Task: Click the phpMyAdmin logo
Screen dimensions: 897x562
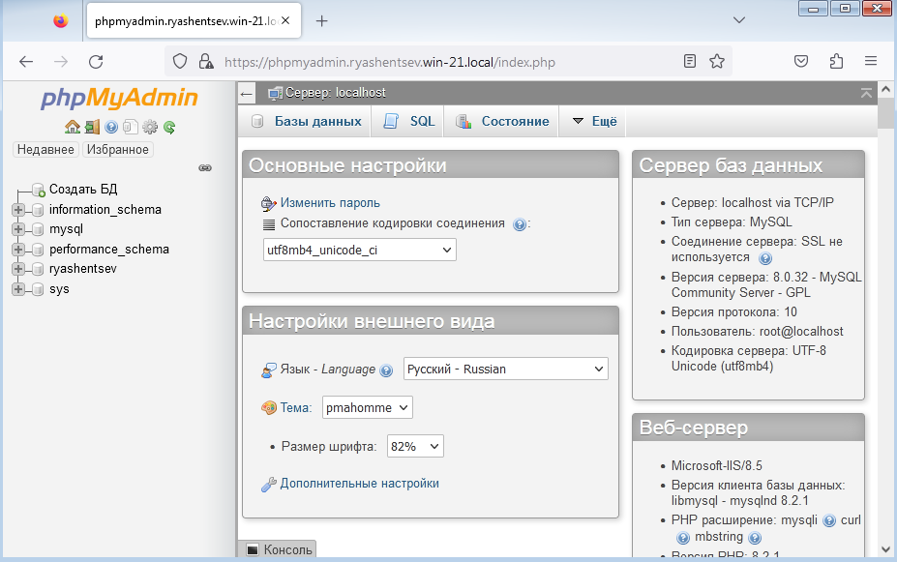Action: click(119, 98)
